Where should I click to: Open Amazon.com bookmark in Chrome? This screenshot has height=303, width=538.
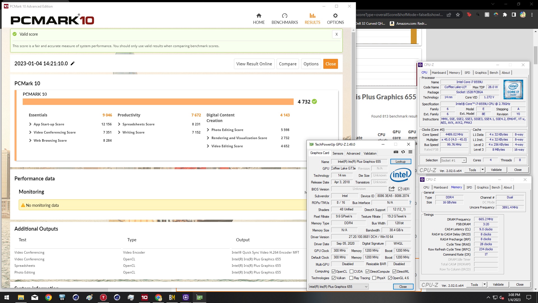(x=408, y=24)
